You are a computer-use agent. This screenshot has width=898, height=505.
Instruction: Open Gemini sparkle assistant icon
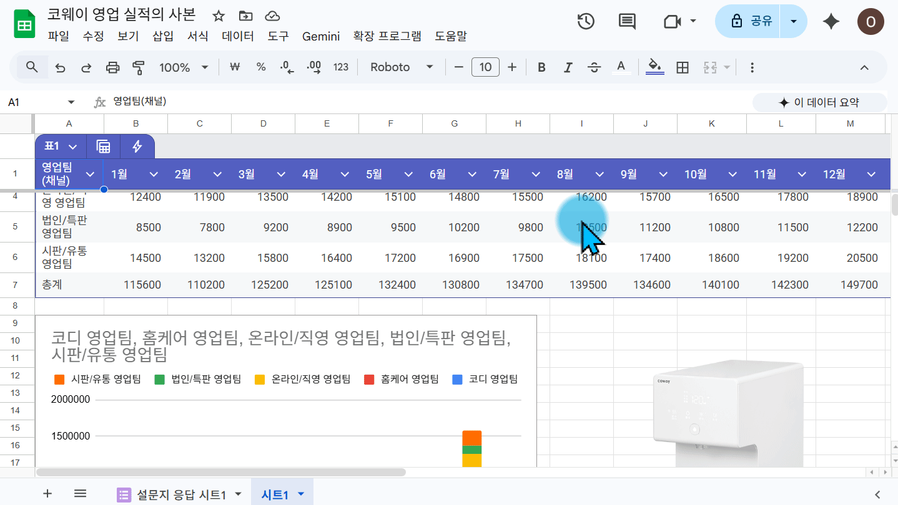click(x=831, y=22)
